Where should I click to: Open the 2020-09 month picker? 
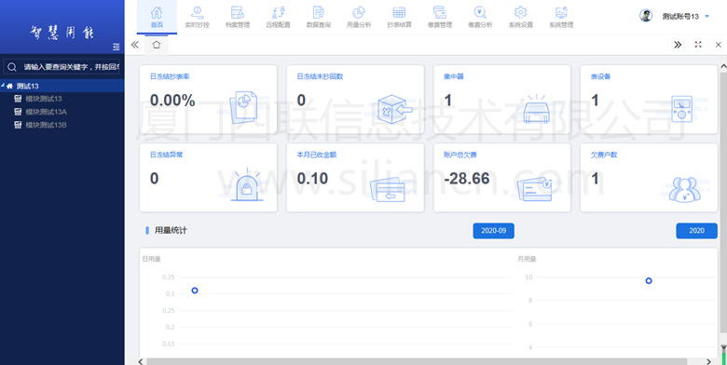pos(493,231)
